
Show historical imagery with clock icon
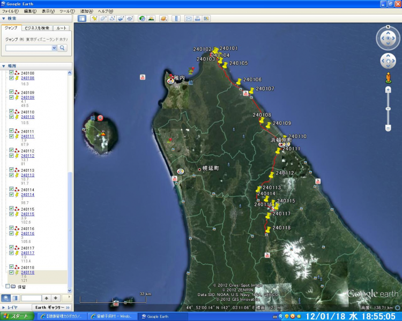[x=142, y=18]
